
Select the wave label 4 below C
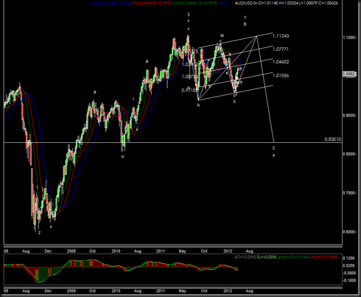[x=273, y=156]
